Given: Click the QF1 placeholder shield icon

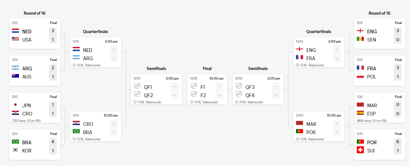Looking at the screenshot, I should [137, 87].
